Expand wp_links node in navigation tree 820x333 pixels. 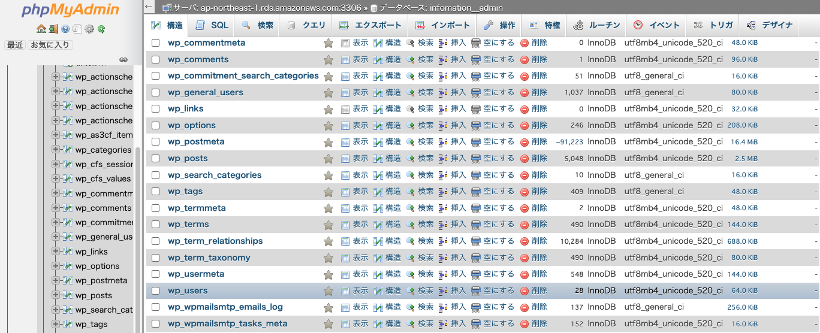tap(56, 252)
